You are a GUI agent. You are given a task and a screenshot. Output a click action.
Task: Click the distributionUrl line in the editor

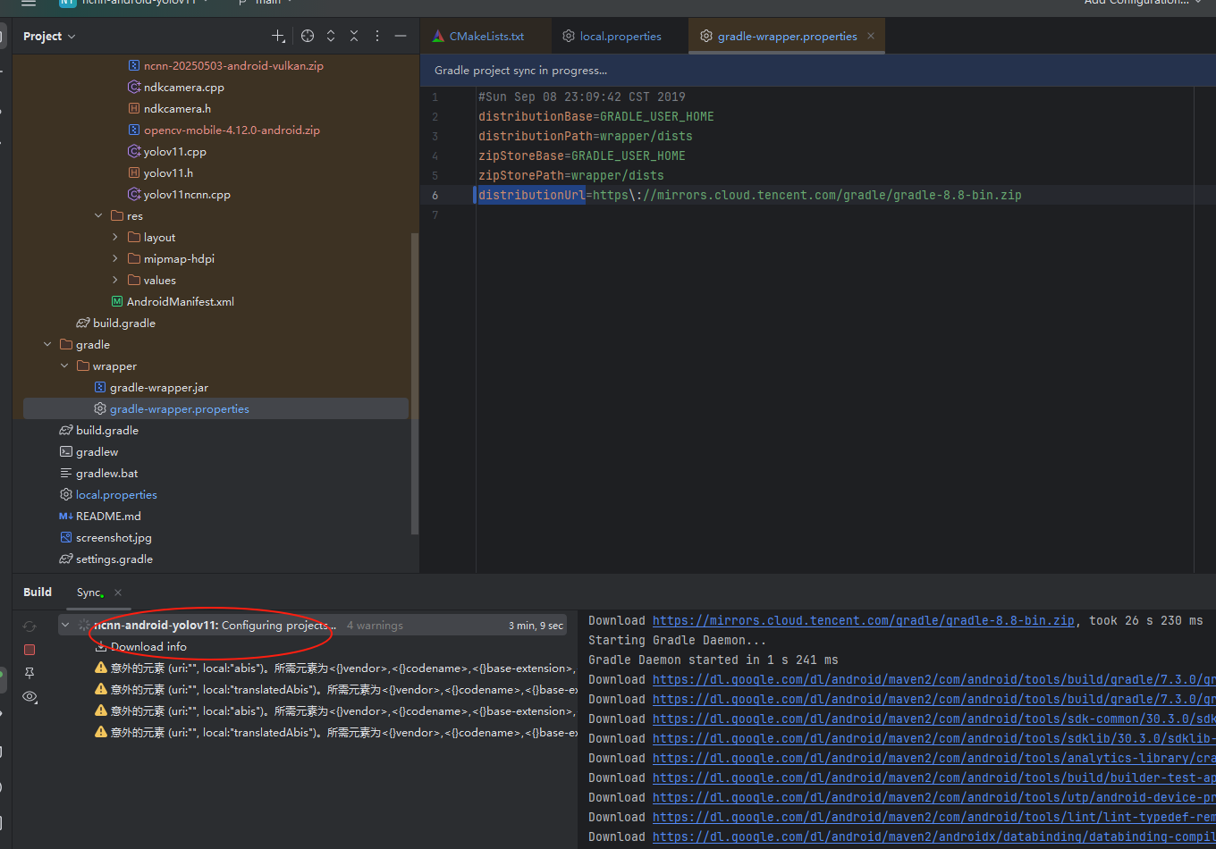pos(749,195)
